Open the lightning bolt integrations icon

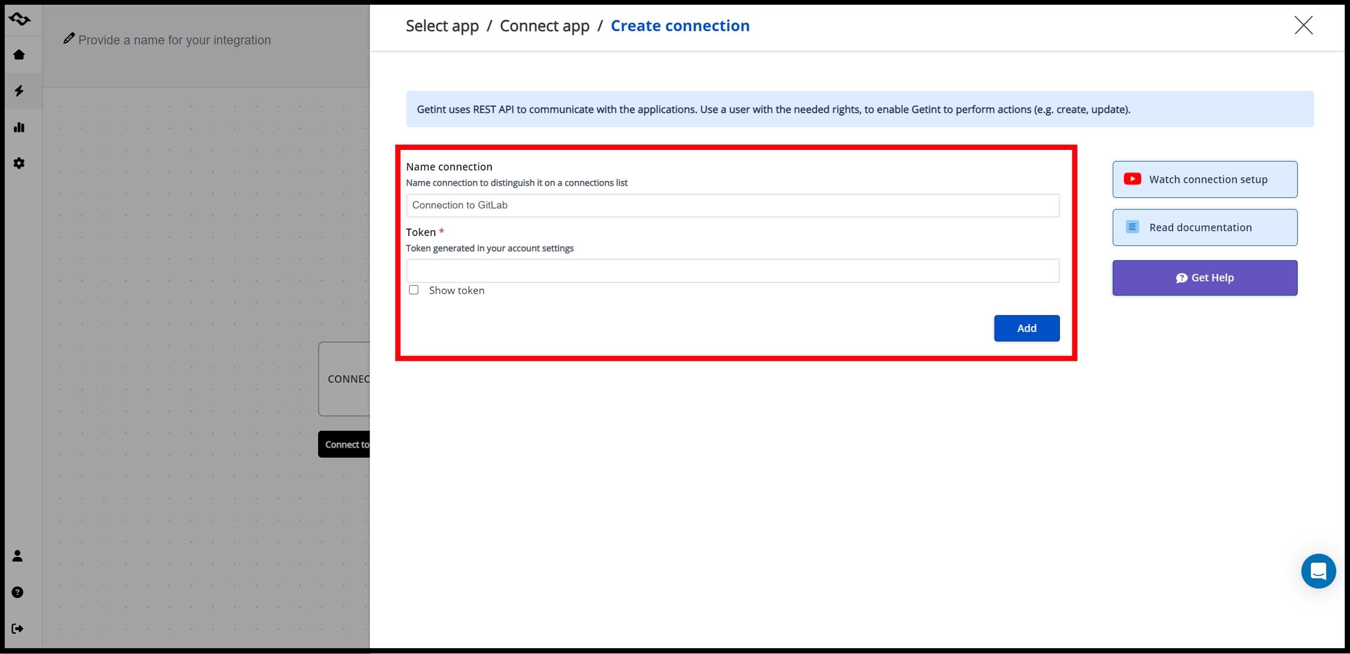19,91
